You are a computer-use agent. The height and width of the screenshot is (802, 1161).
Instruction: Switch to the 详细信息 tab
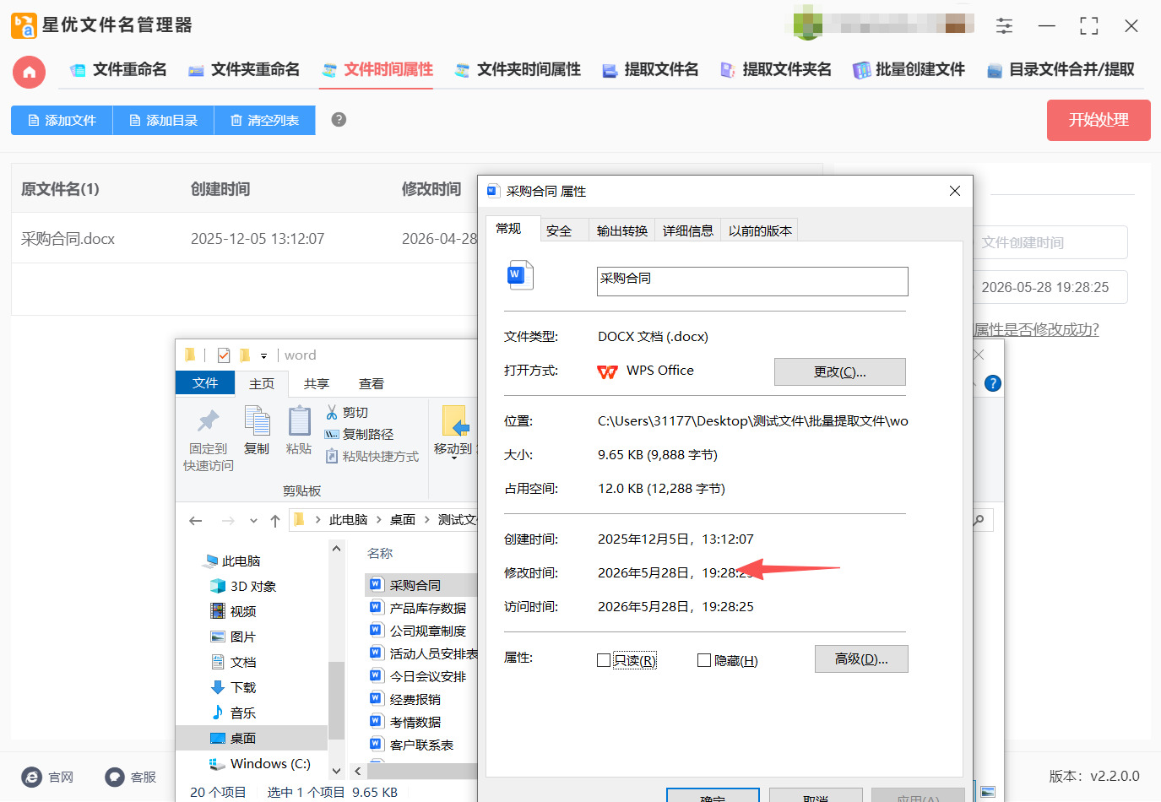[x=687, y=230]
